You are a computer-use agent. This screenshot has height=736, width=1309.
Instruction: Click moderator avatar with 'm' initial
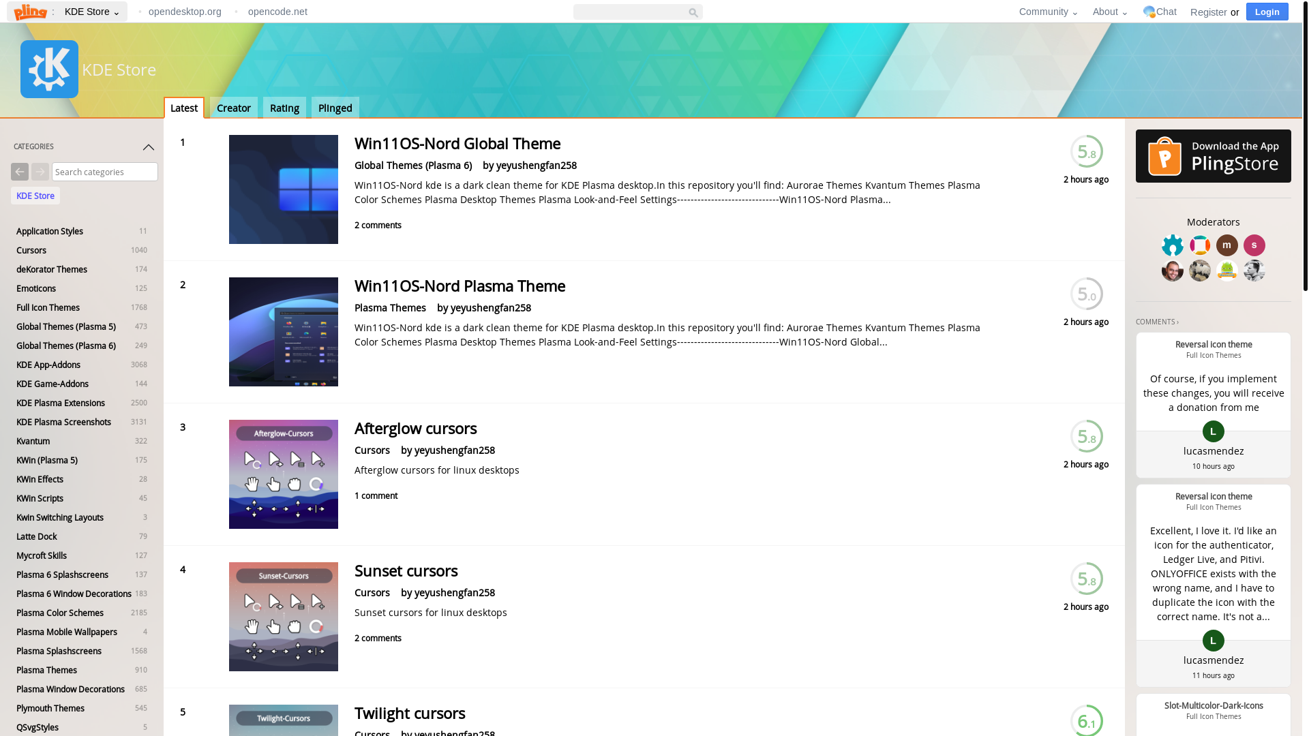pyautogui.click(x=1227, y=245)
